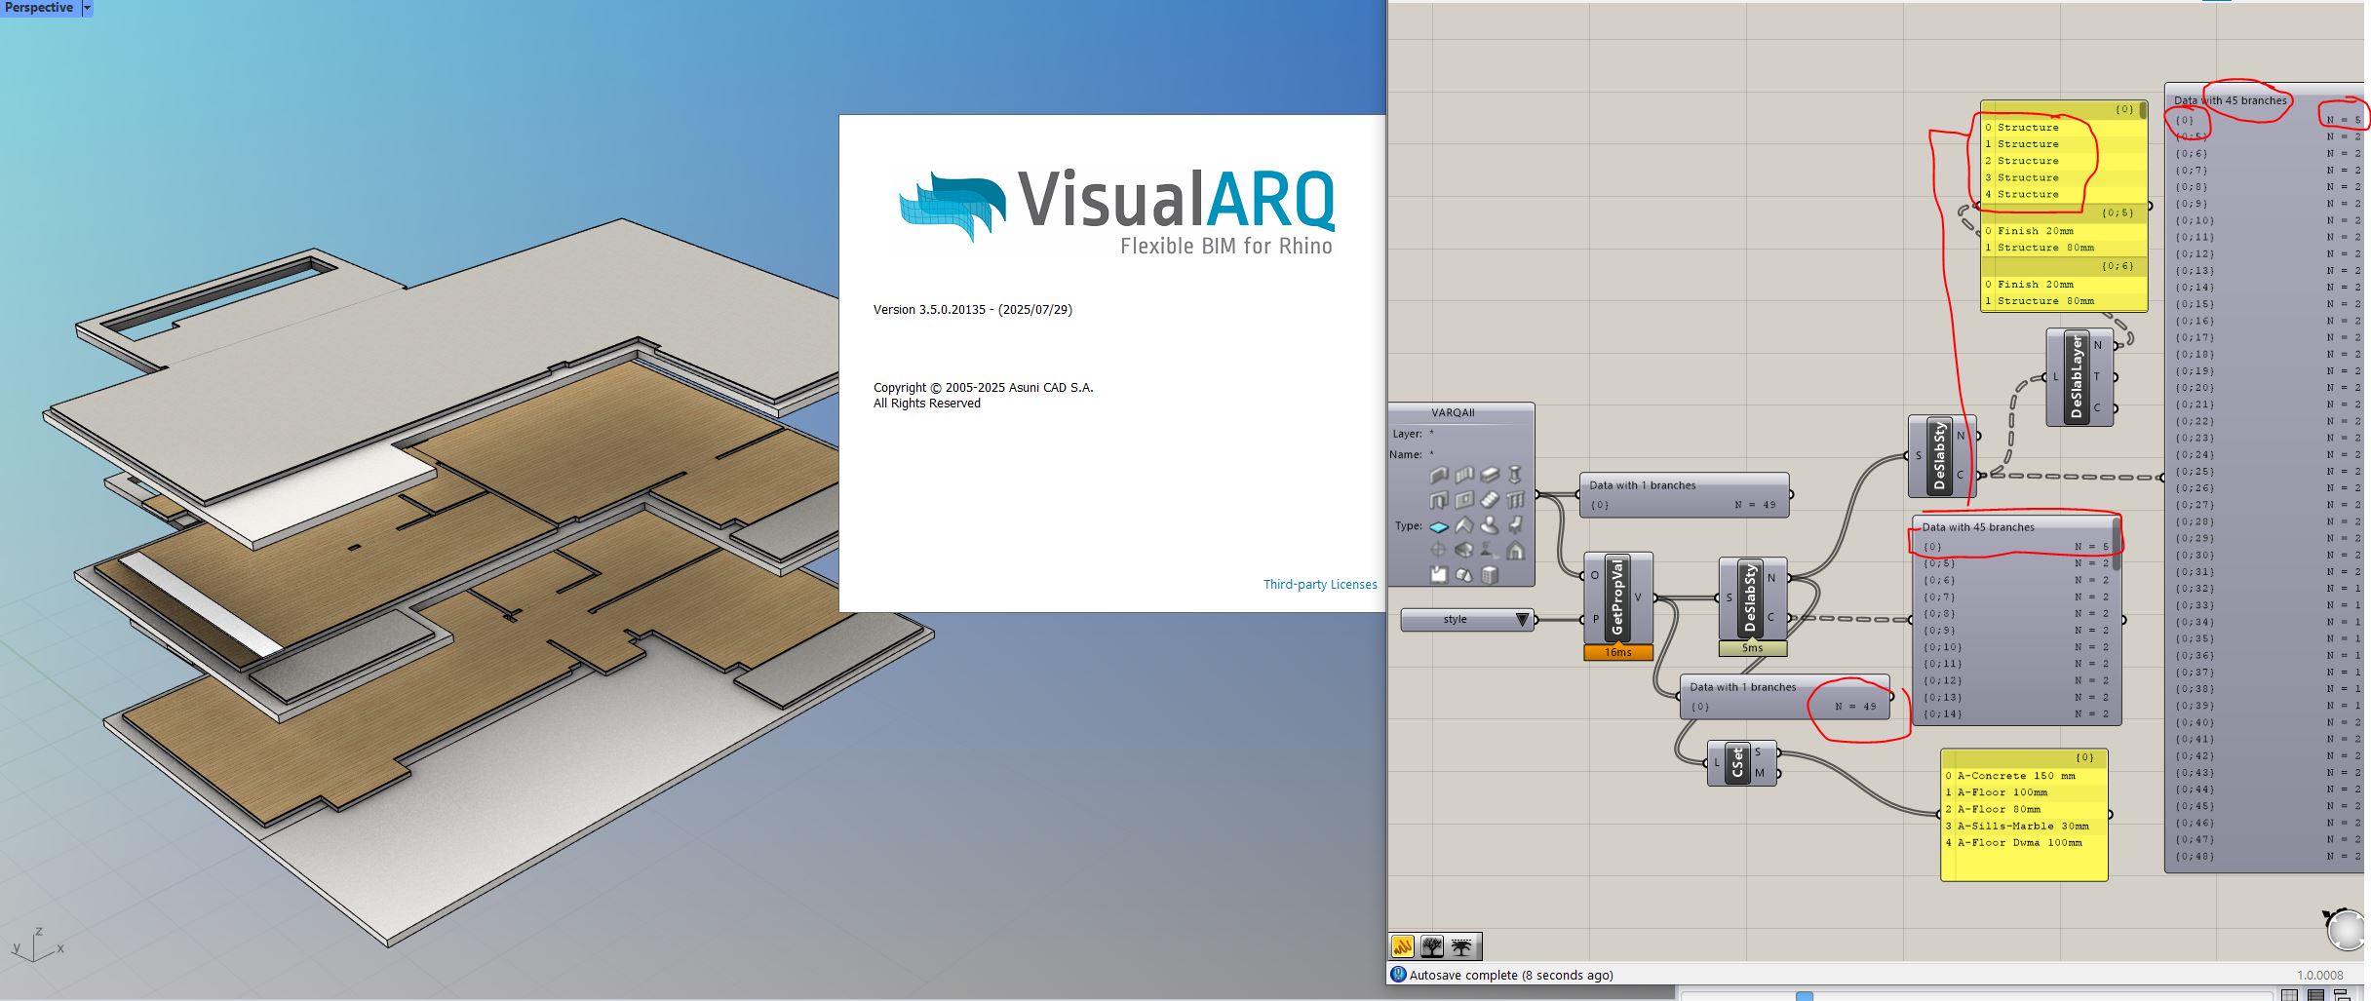Click the blue autosave info icon
Viewport: 2371px width, 1001px height.
(x=1398, y=974)
